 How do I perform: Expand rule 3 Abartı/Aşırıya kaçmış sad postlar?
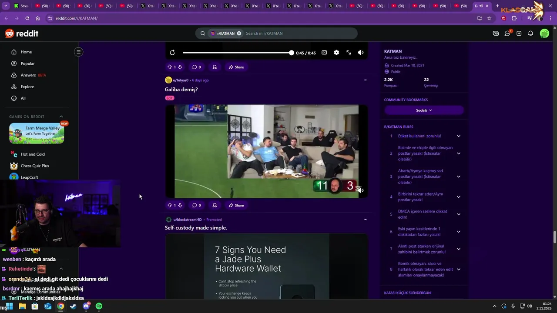458,176
